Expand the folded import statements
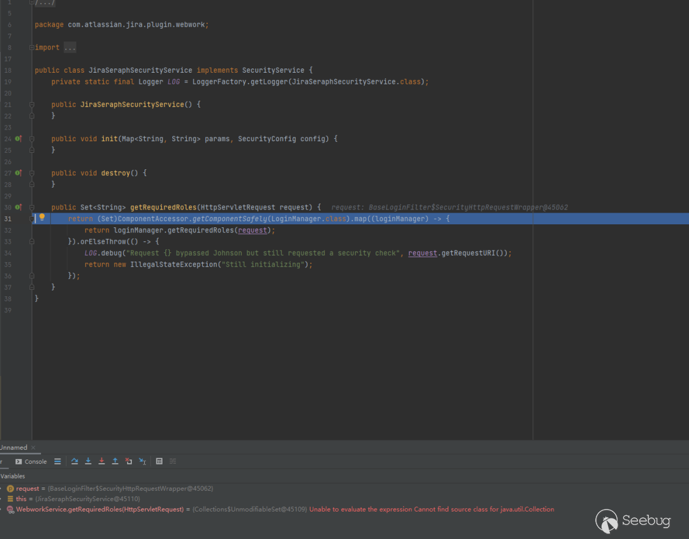The image size is (689, 539). (x=70, y=48)
